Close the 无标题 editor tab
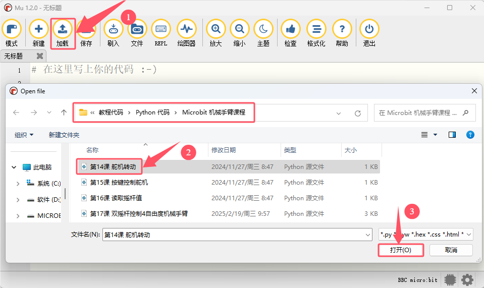The image size is (484, 288). [39, 56]
